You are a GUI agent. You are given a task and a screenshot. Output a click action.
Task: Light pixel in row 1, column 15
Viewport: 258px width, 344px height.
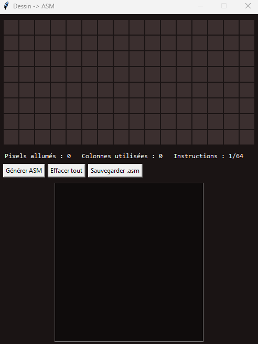point(231,27)
